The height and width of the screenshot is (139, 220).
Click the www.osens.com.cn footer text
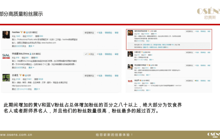point(16,135)
